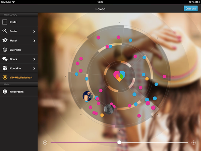Click the Chats speech bubbles icon
The image size is (201, 151).
click(5, 59)
